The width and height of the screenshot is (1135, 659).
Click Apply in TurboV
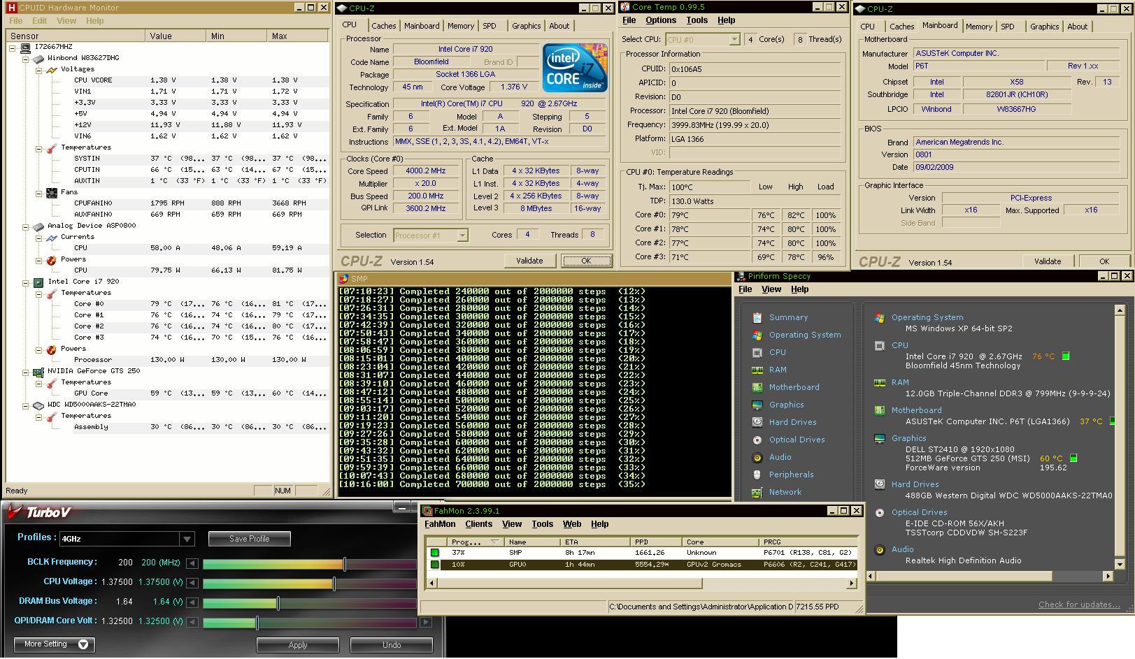click(298, 645)
